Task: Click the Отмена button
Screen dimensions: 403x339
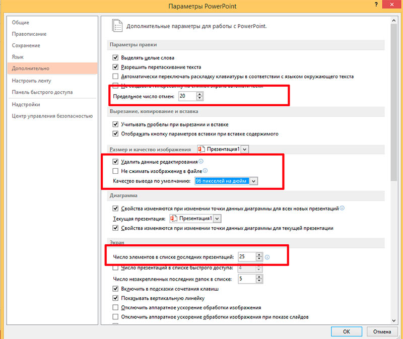Action: [382, 331]
